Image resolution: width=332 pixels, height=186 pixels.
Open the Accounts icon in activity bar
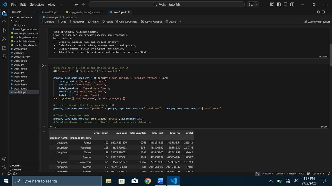tap(4, 158)
